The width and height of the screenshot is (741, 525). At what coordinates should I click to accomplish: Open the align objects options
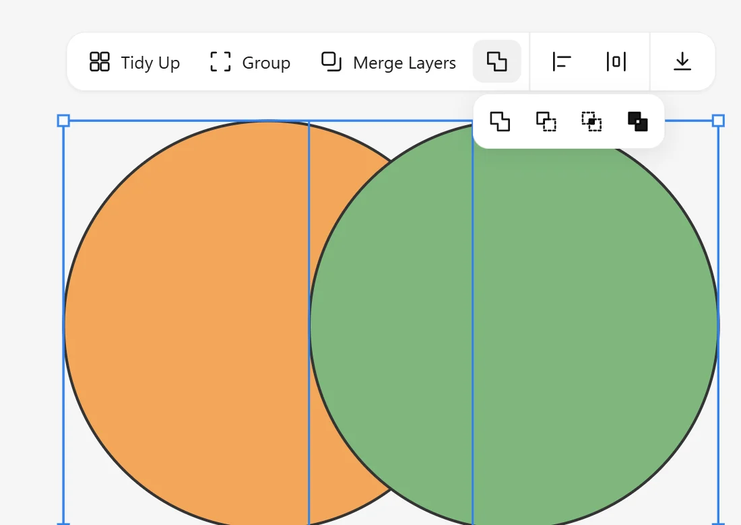click(x=561, y=62)
